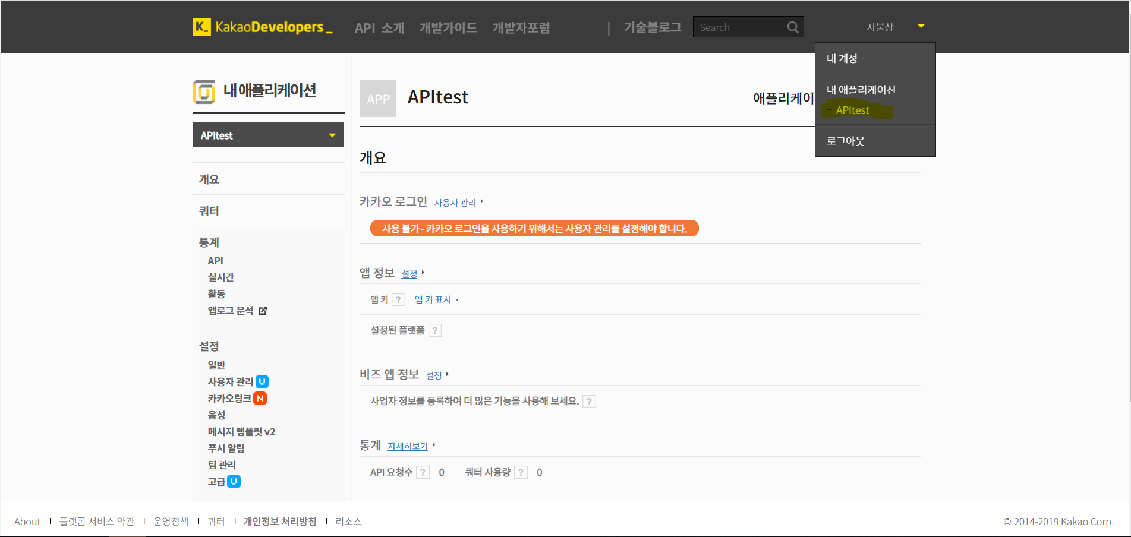The height and width of the screenshot is (537, 1131).
Task: Go to 쿼터 in the sidebar
Action: [209, 211]
